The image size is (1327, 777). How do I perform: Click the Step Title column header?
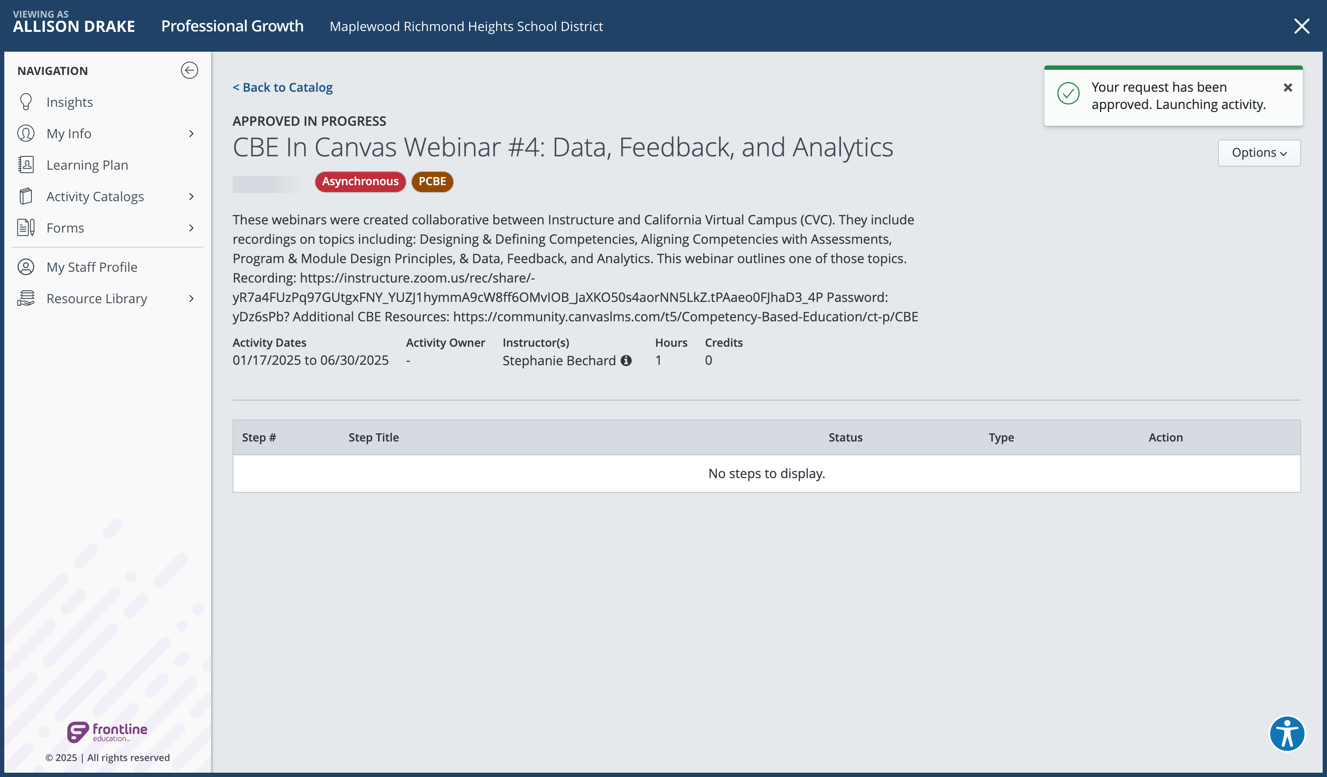374,438
